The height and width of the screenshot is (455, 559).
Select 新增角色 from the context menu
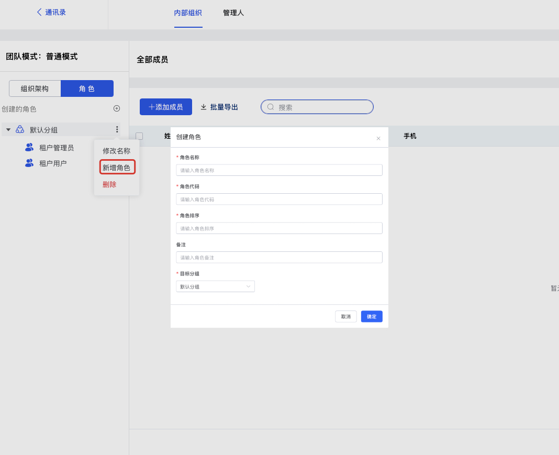point(117,168)
